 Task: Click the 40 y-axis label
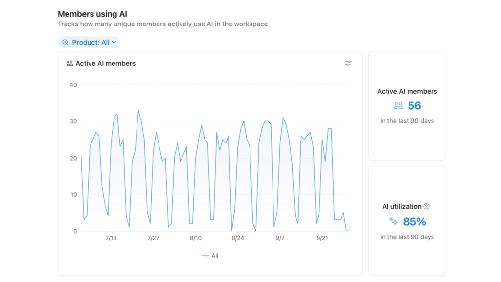pos(73,85)
